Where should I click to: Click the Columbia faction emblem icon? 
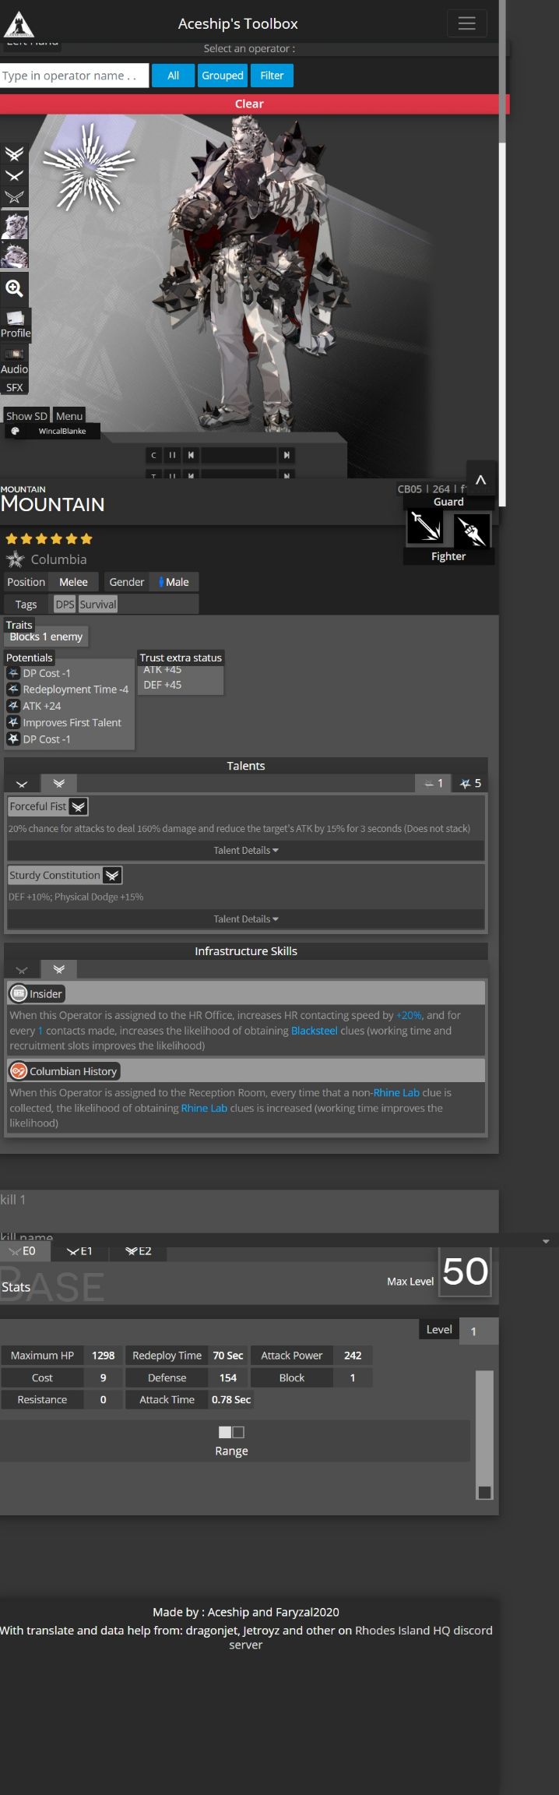(16, 559)
